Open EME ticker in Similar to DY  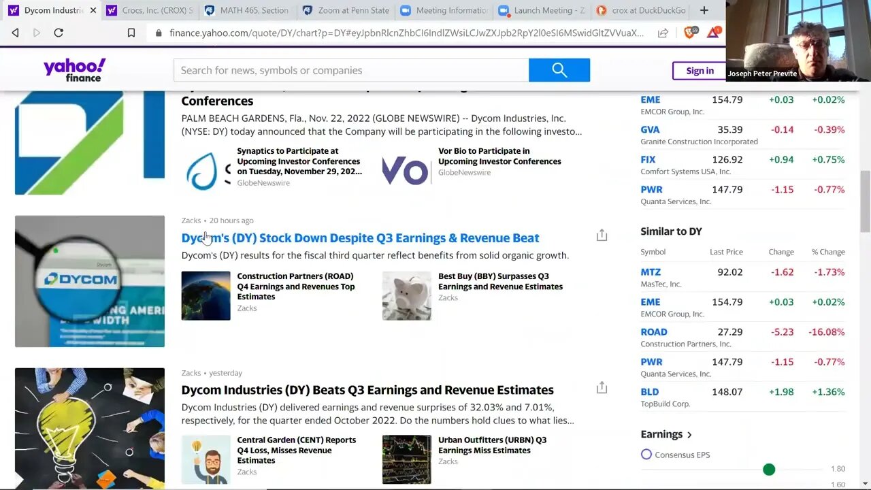click(650, 301)
